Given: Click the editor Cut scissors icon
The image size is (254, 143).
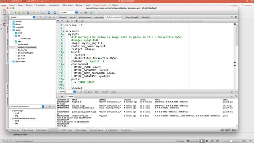Looking at the screenshot, I should [x=68, y=21].
